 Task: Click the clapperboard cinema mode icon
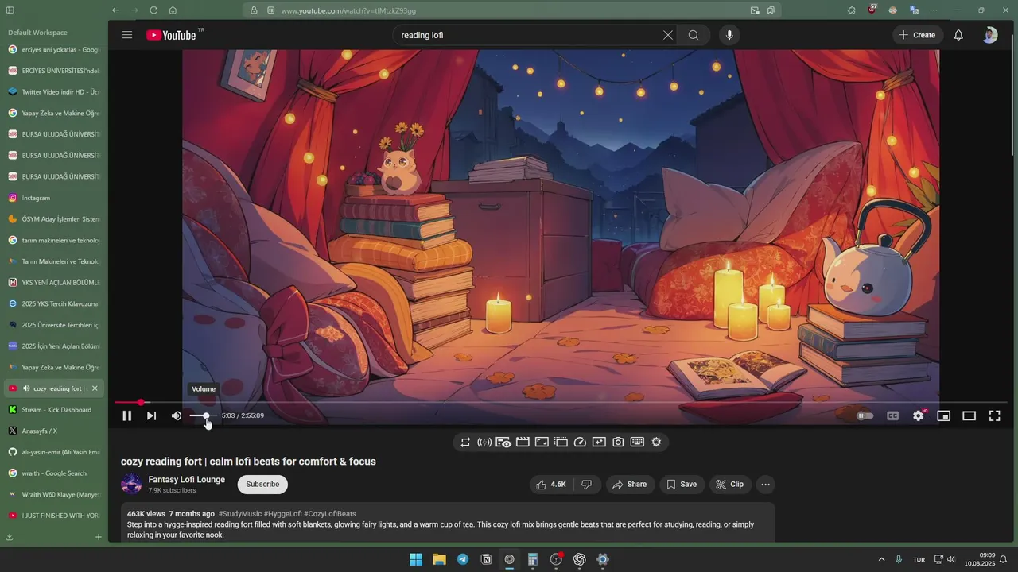pos(523,443)
